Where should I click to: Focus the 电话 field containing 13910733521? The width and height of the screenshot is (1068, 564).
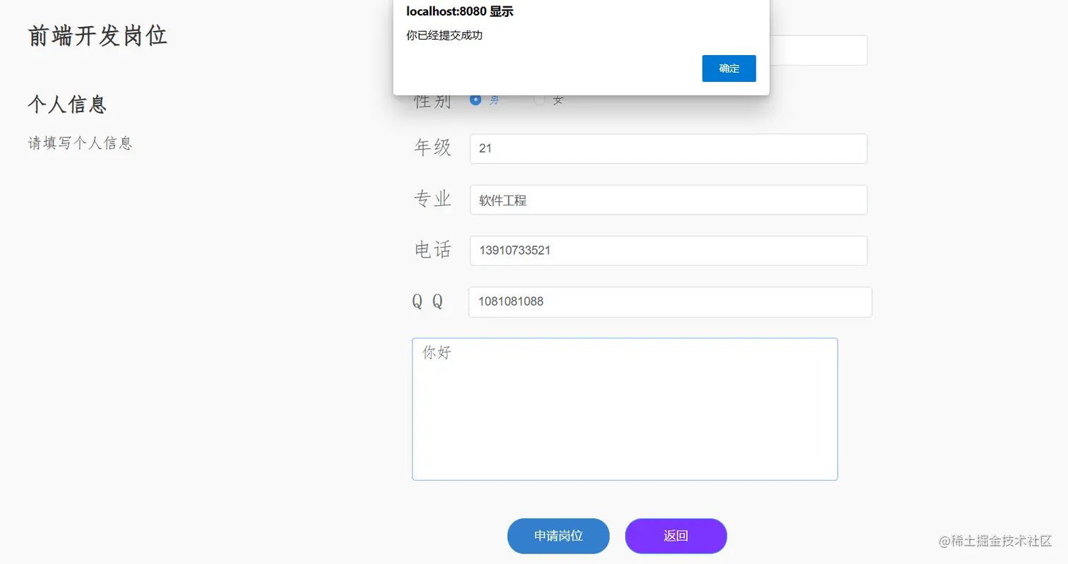pos(668,251)
